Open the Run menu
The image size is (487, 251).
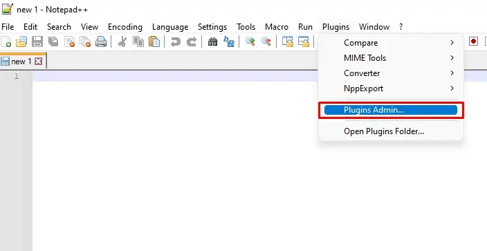pos(305,27)
